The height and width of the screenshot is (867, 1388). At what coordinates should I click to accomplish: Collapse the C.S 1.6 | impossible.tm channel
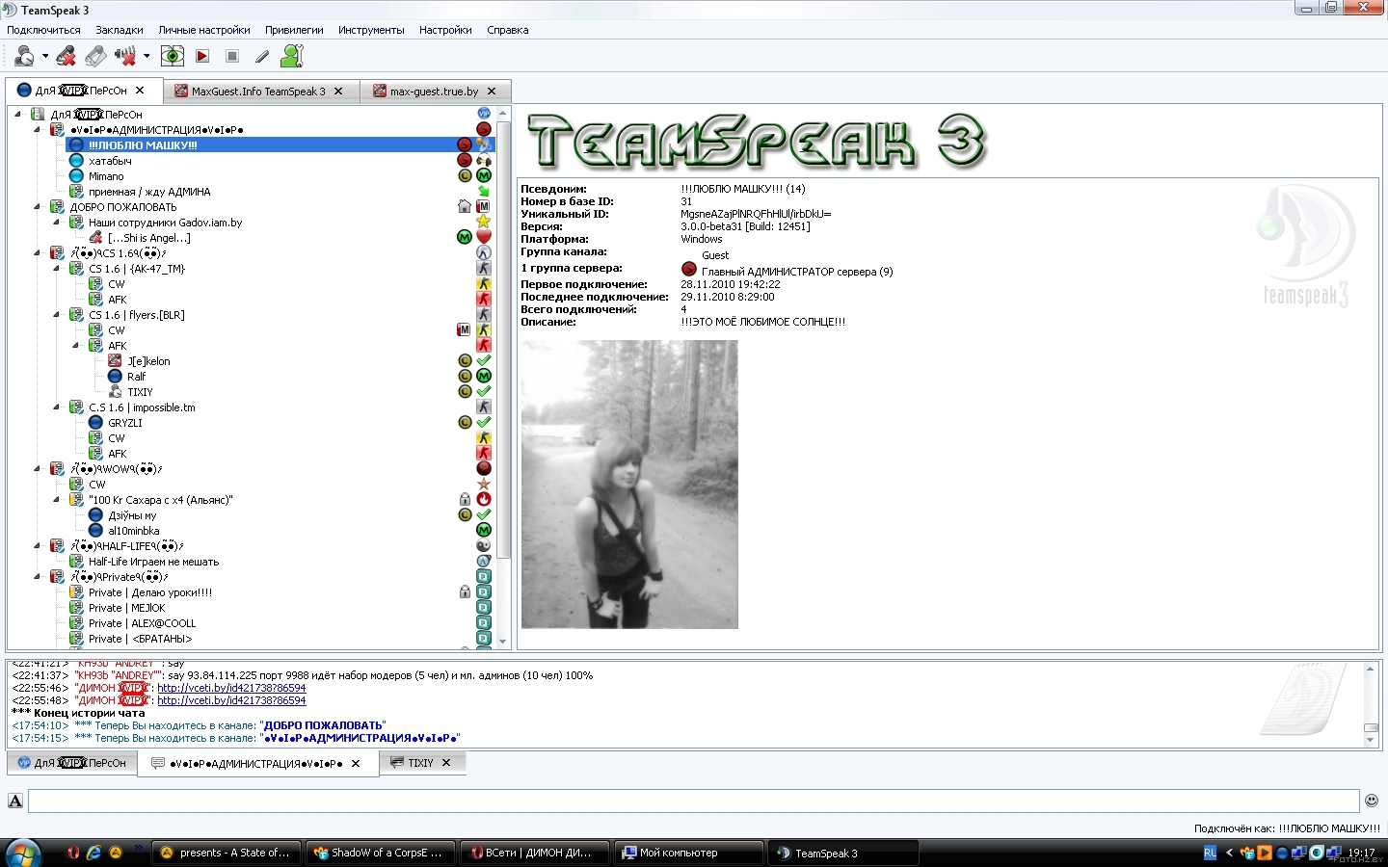pyautogui.click(x=57, y=407)
